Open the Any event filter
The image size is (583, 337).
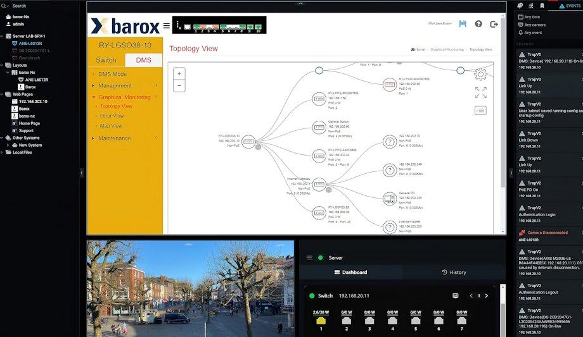coord(530,33)
